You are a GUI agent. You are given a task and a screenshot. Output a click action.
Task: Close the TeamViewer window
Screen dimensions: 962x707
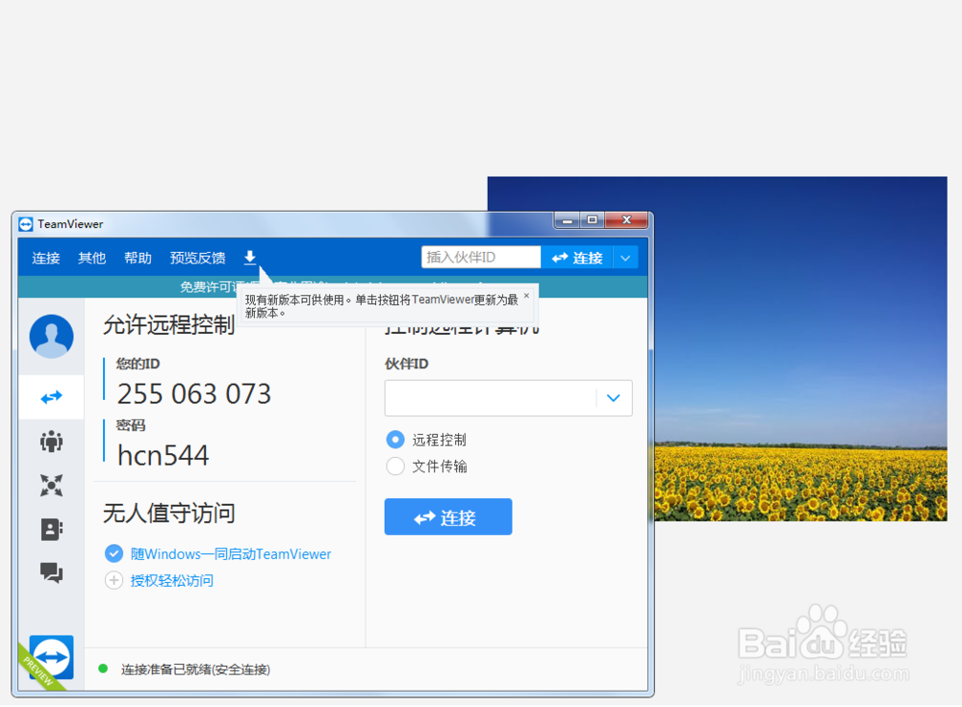626,219
